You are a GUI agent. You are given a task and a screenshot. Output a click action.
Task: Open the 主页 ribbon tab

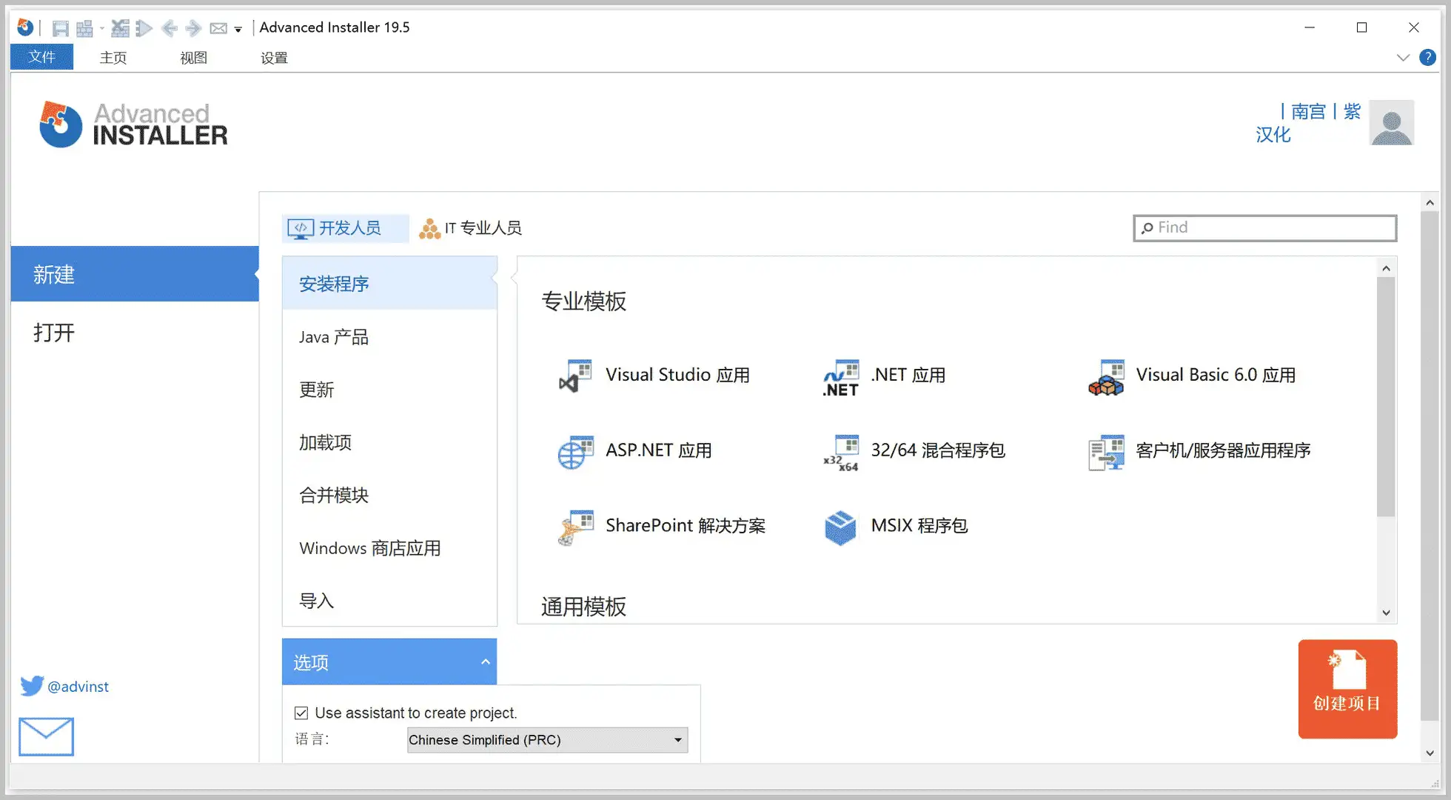click(113, 57)
